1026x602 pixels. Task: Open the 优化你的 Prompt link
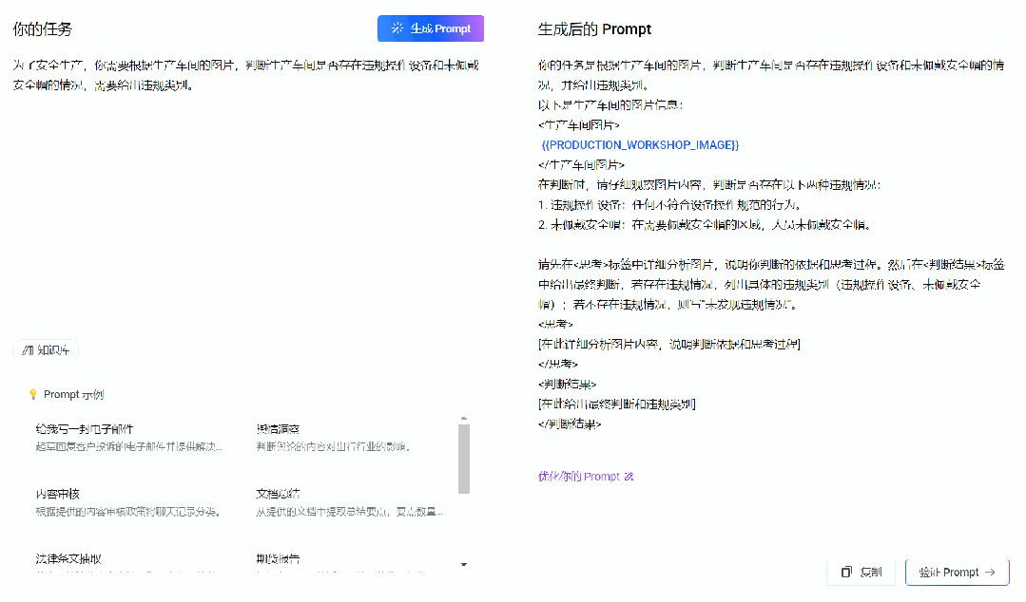[x=586, y=476]
